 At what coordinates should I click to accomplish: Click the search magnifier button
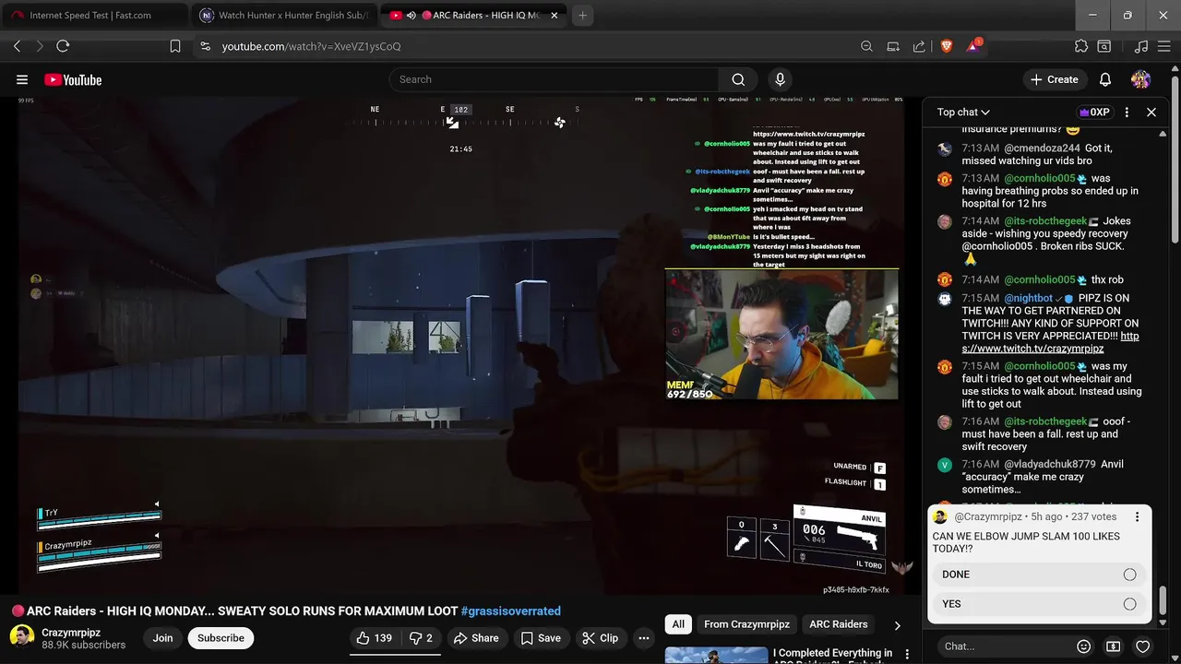pos(738,79)
